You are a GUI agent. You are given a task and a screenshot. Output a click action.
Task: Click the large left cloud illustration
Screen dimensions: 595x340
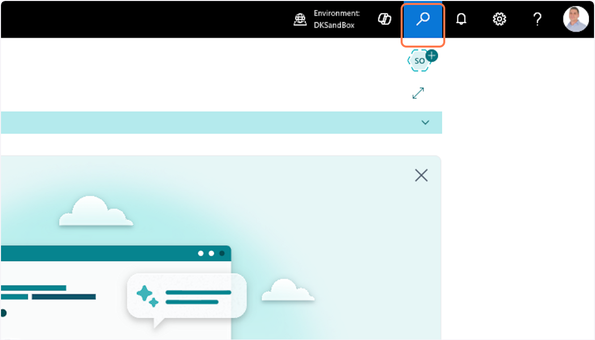[95, 212]
